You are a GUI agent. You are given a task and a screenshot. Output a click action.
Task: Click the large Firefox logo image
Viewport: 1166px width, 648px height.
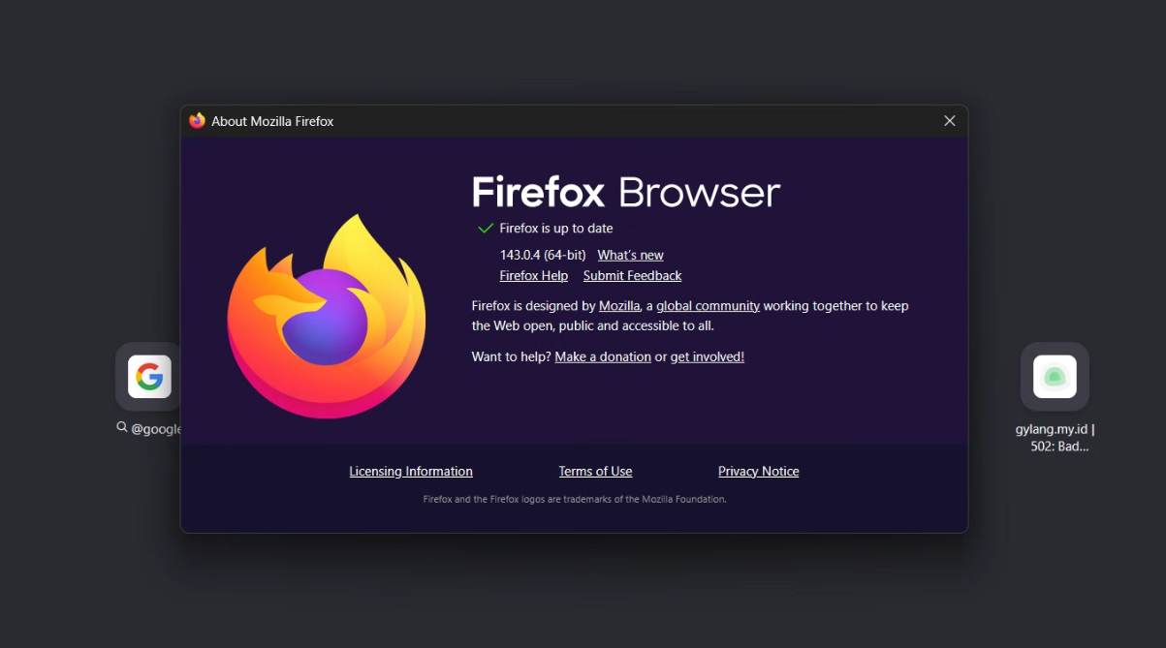(x=327, y=317)
